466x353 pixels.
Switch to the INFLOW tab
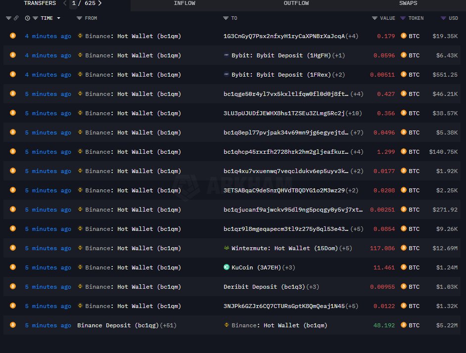click(x=185, y=3)
